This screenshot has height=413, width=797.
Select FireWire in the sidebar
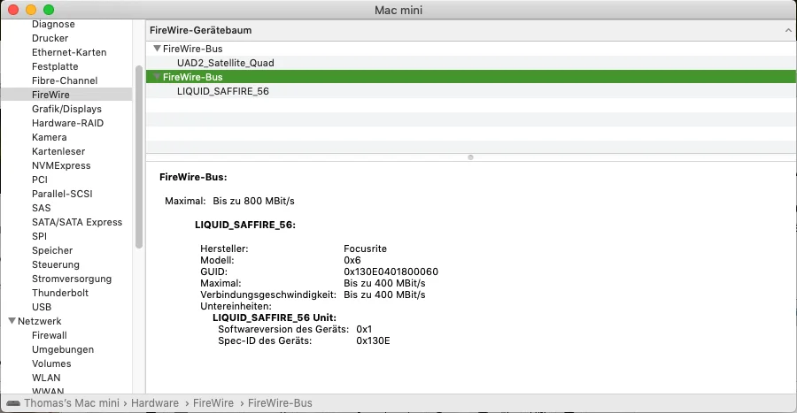point(66,95)
